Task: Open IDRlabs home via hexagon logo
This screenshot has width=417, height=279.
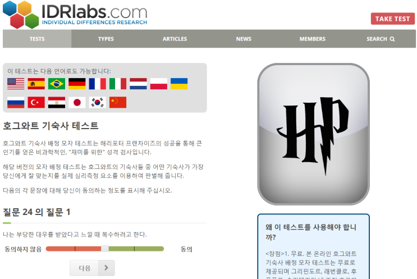Action: pyautogui.click(x=21, y=15)
